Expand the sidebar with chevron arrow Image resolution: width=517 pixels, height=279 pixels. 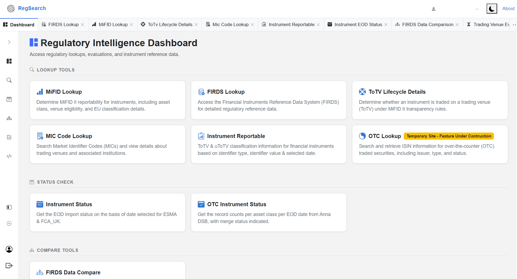pos(9,42)
